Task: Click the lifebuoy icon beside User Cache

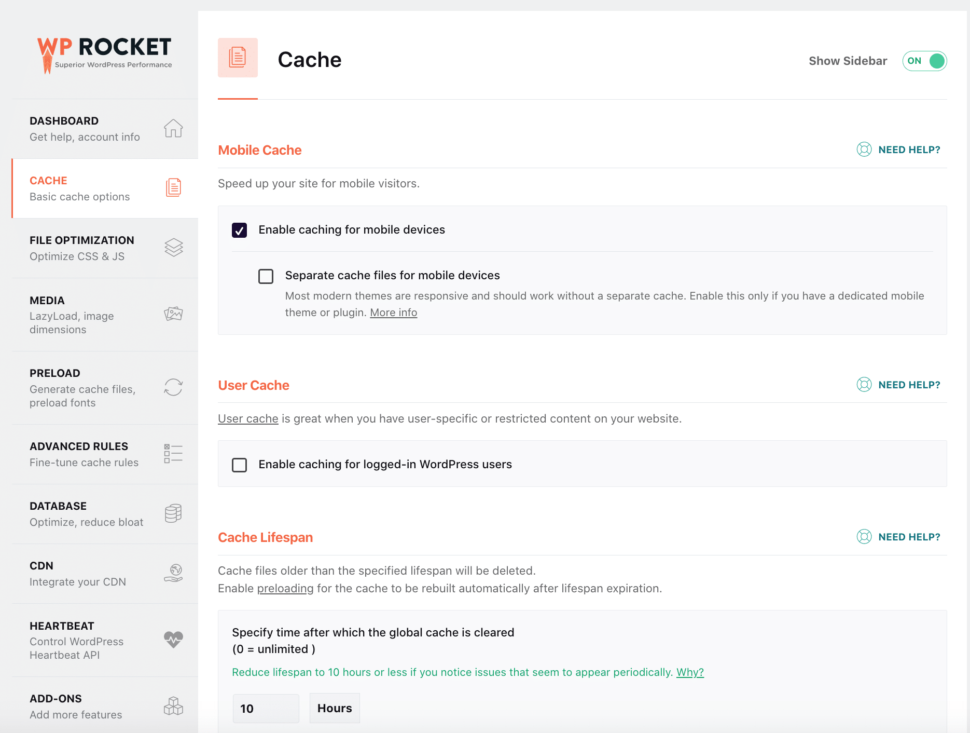Action: pos(864,385)
